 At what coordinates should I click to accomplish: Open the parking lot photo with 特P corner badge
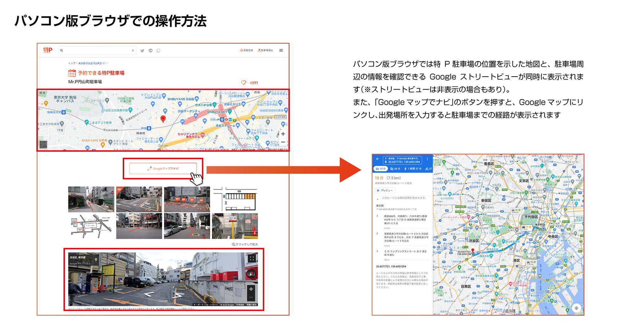(x=139, y=199)
